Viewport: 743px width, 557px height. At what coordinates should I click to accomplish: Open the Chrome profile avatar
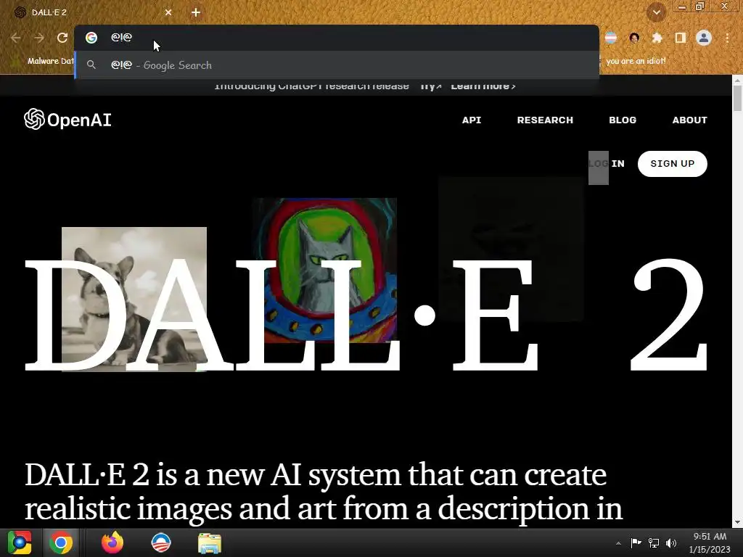tap(704, 38)
